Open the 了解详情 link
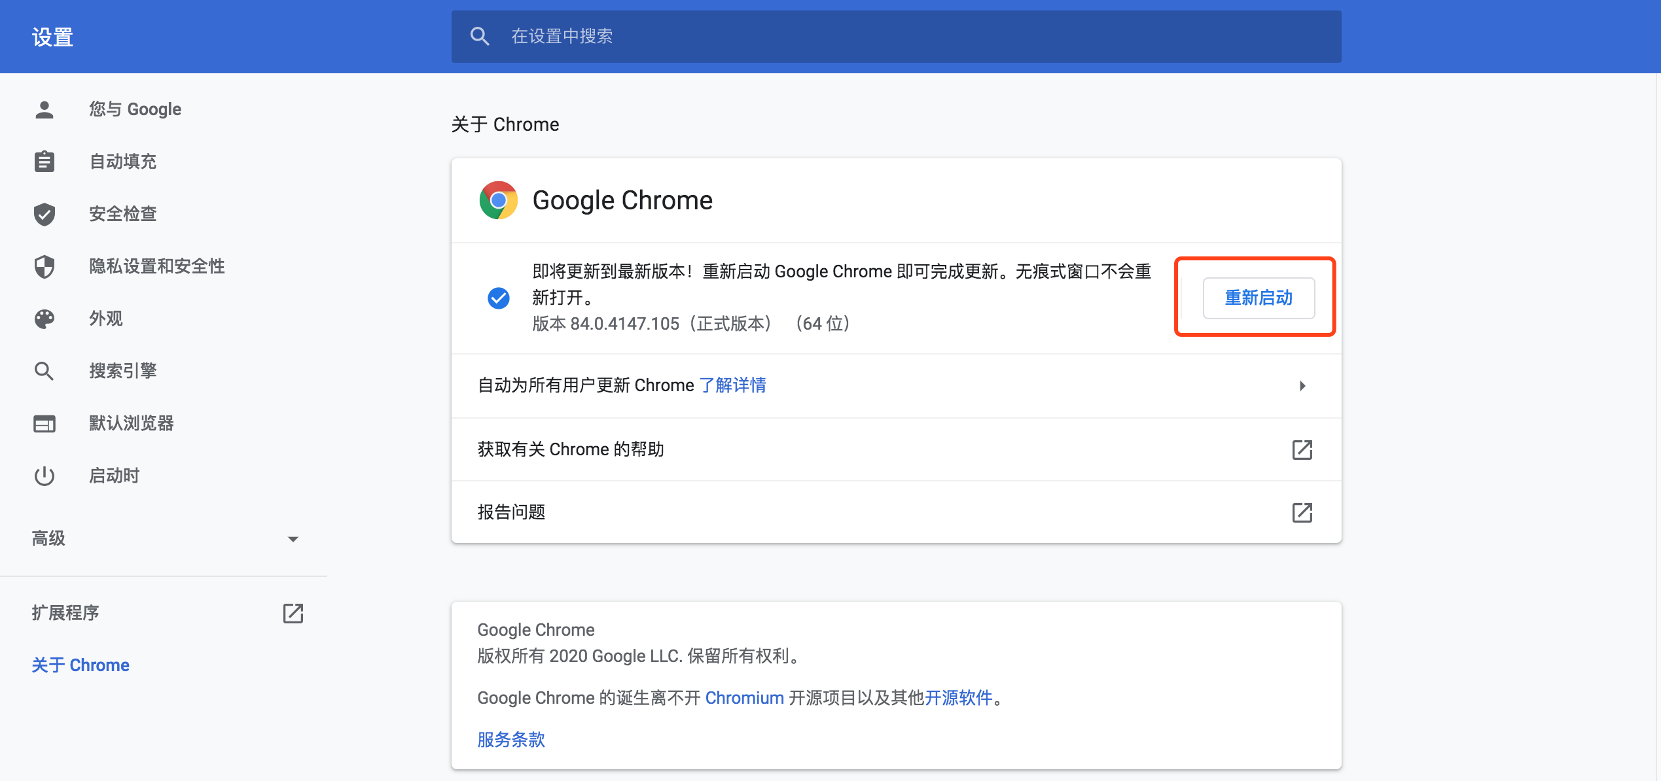 tap(732, 385)
